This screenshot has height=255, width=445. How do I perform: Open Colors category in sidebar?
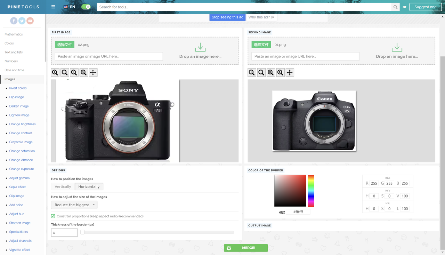point(9,43)
